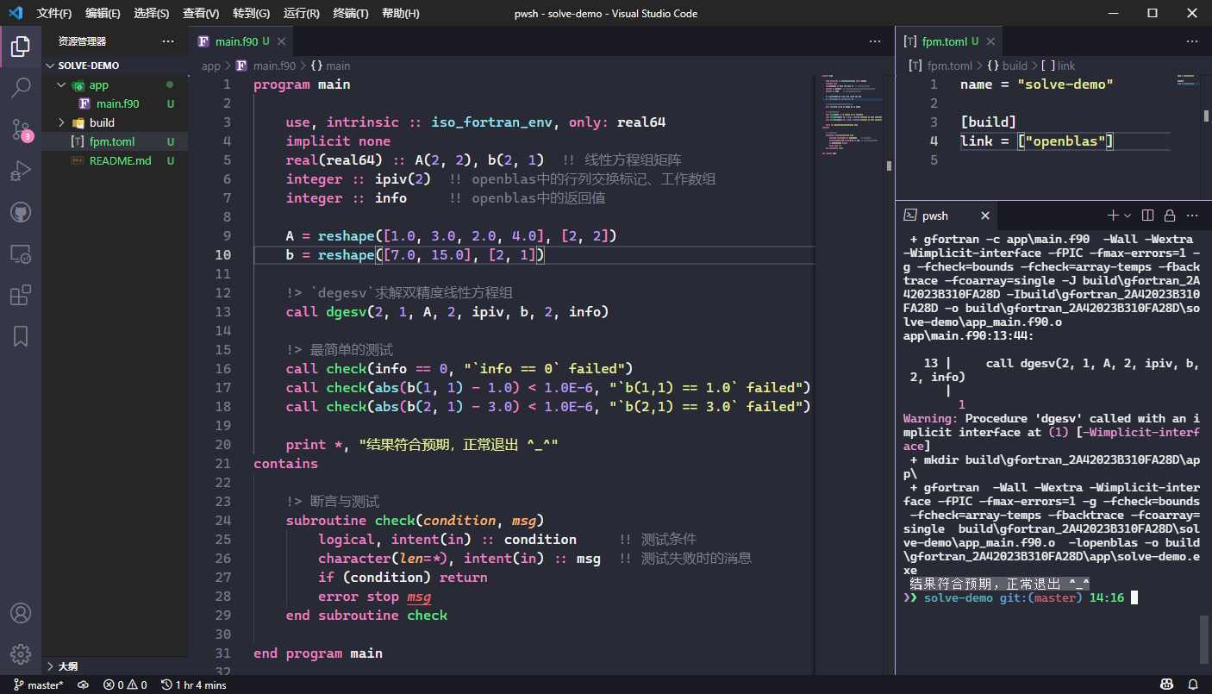The width and height of the screenshot is (1212, 694).
Task: Open README.md in the explorer
Action: 120,161
